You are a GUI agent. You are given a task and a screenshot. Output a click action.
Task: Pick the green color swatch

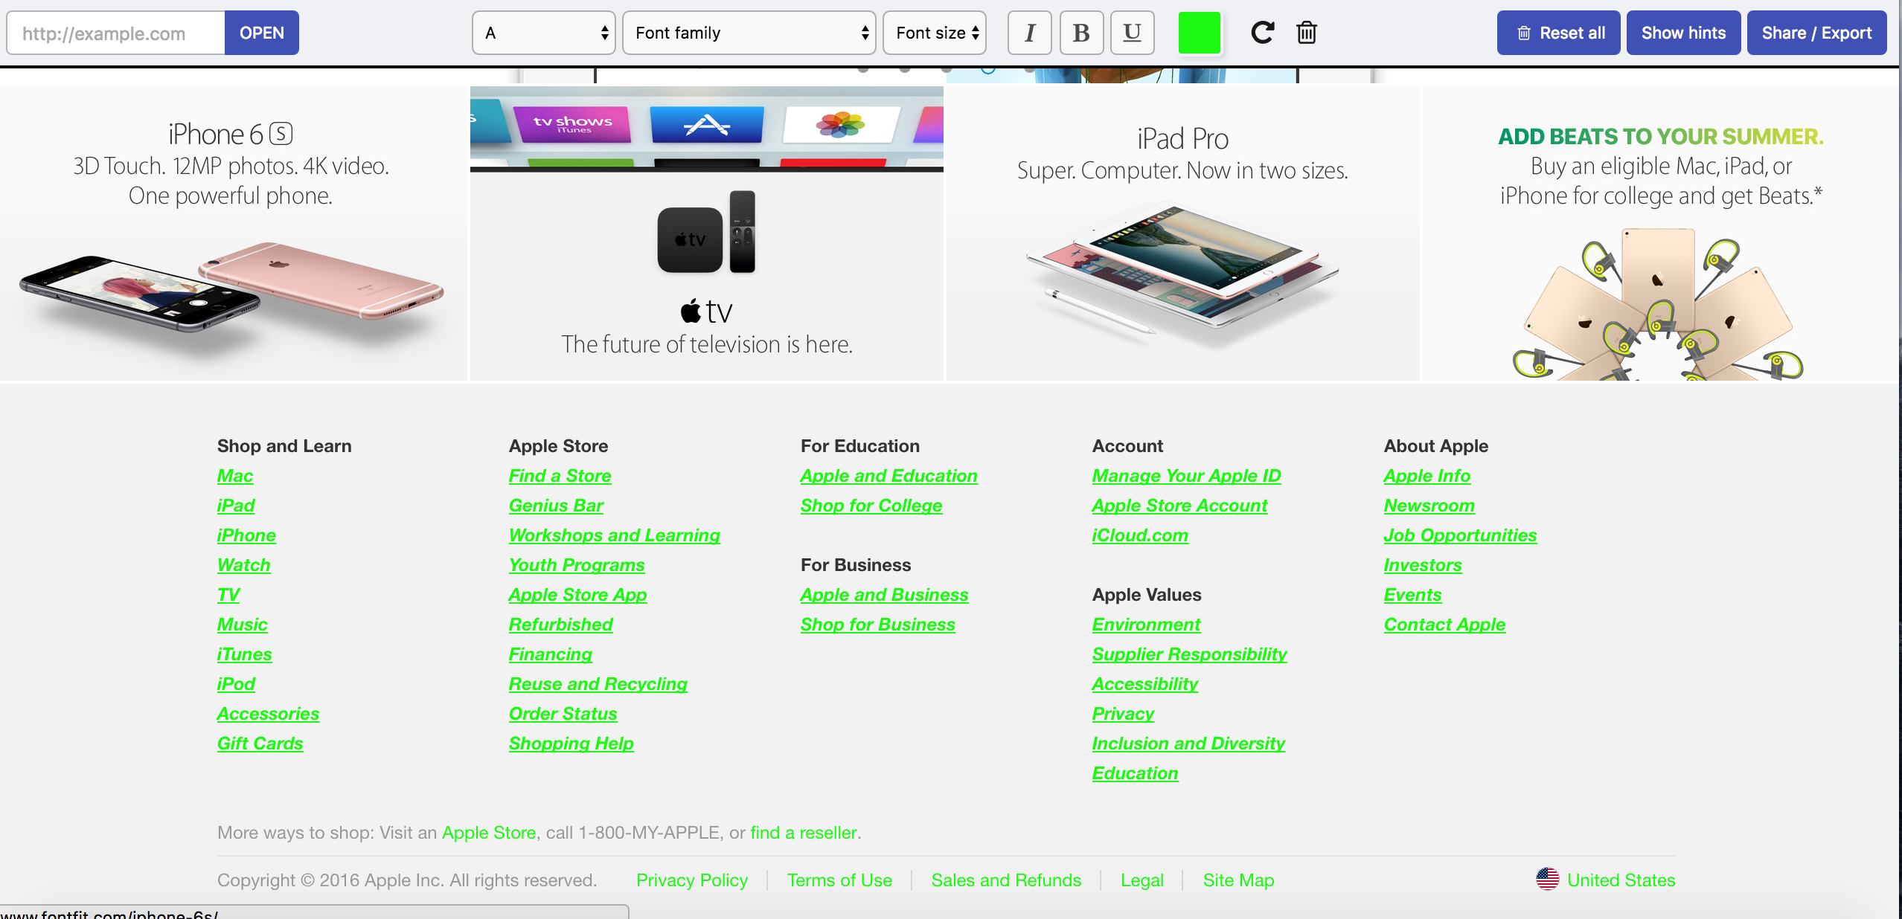[1200, 33]
